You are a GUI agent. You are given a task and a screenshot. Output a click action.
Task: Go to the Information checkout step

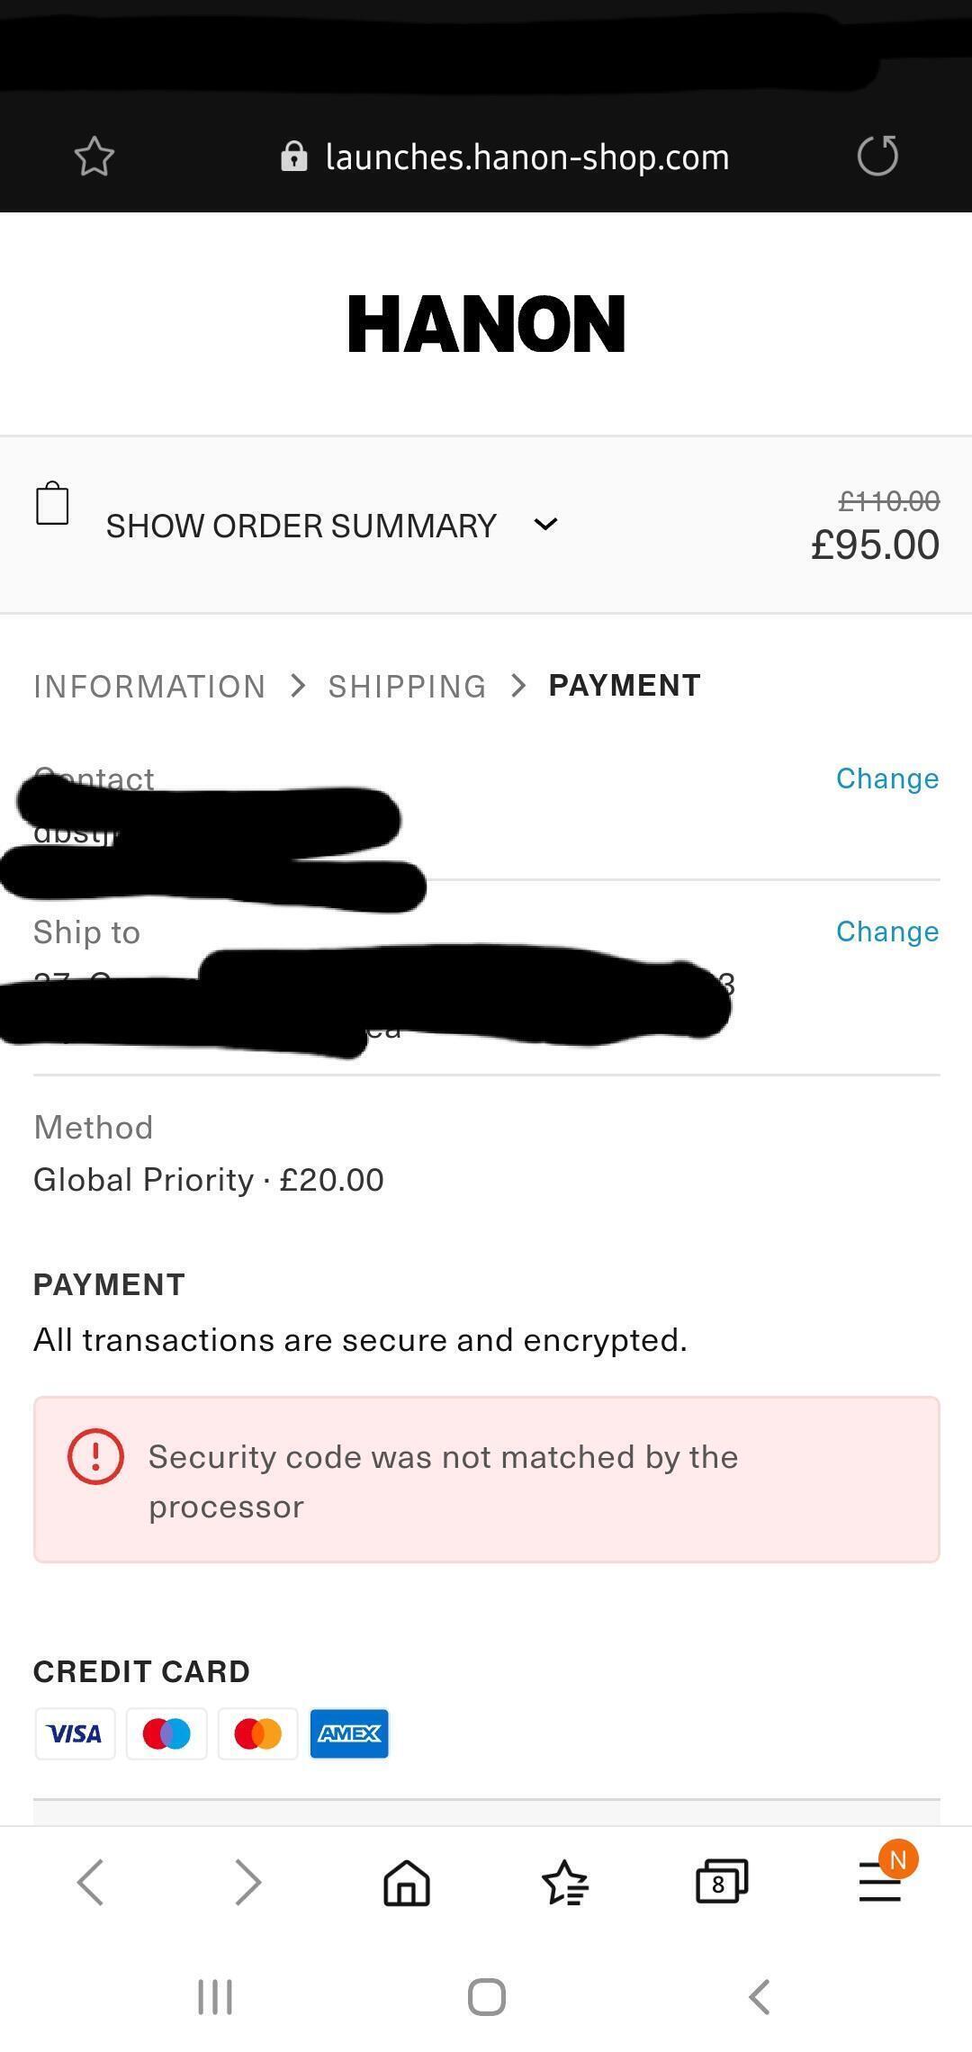(149, 687)
